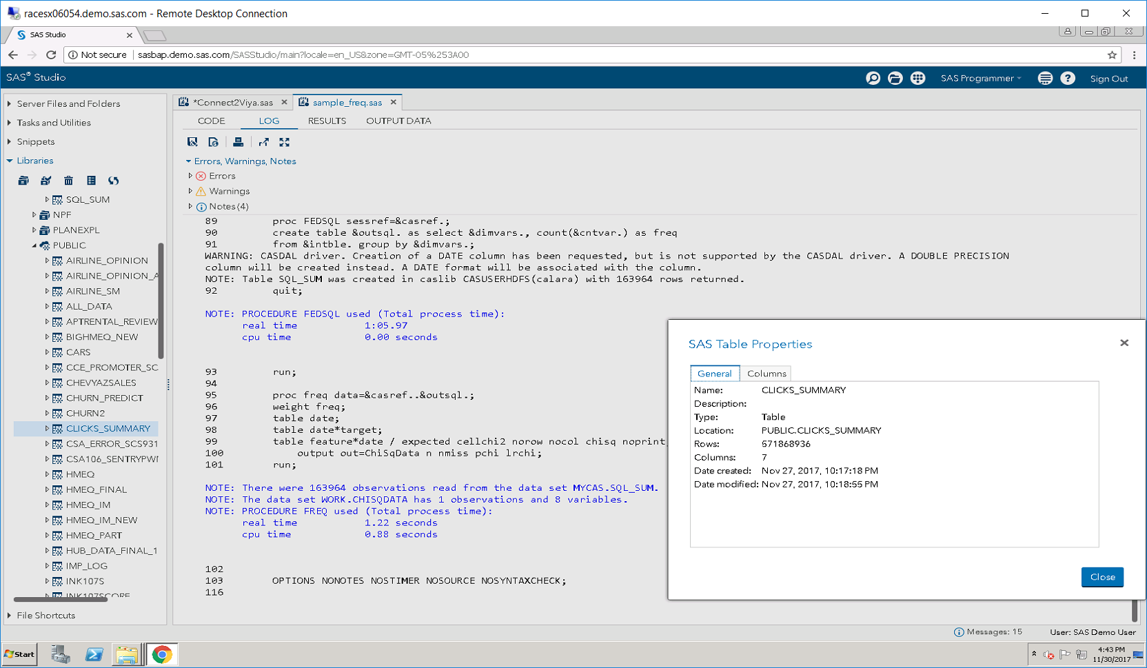Click the save log icon in toolbar
Viewport: 1147px width, 668px height.
pyautogui.click(x=192, y=142)
